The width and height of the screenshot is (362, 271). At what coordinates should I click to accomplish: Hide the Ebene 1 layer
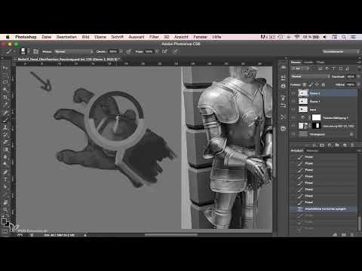click(x=293, y=102)
